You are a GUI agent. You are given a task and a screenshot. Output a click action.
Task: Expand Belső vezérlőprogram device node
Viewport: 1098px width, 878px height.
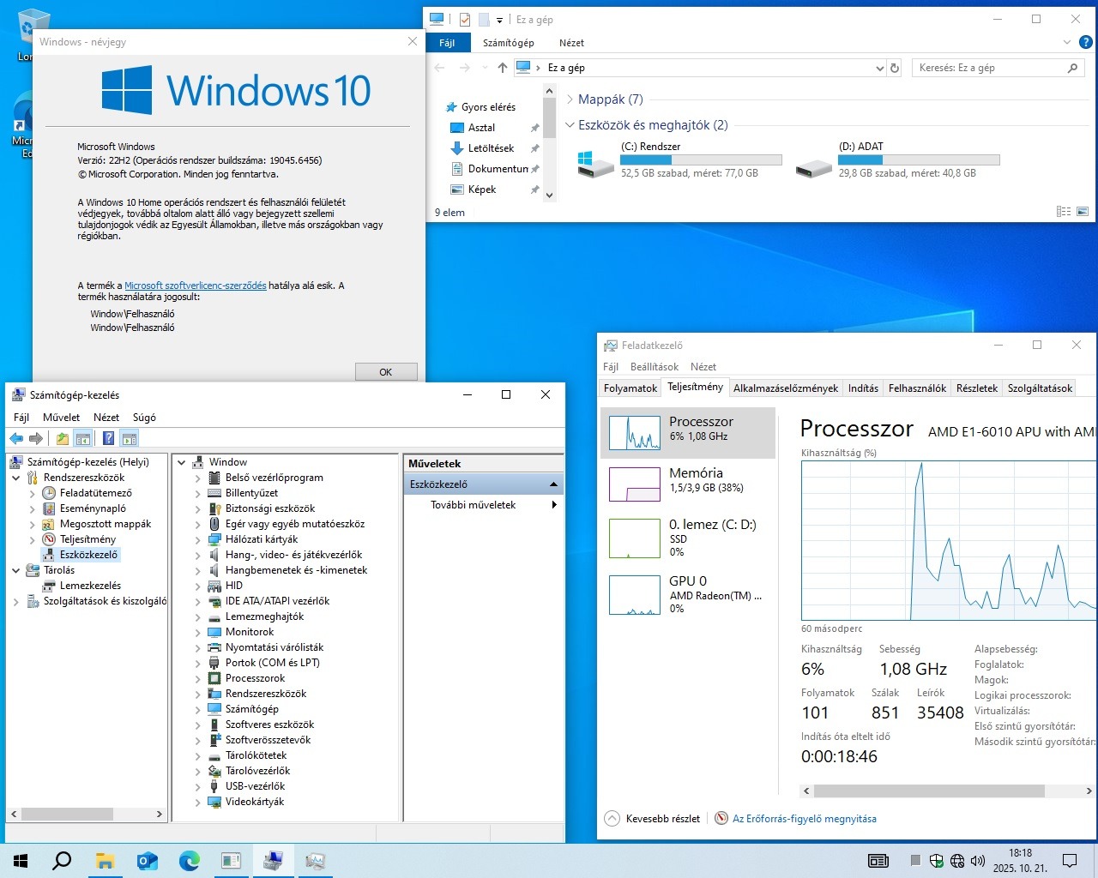click(x=197, y=478)
